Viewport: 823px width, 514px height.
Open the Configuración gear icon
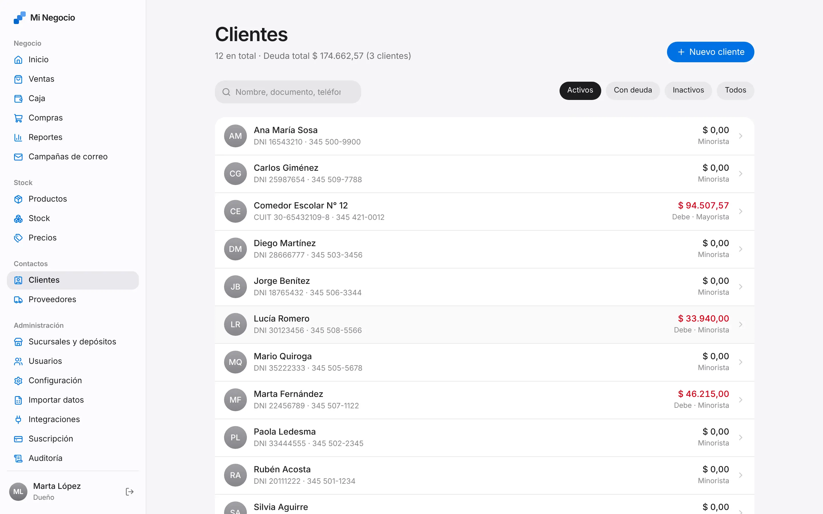pyautogui.click(x=18, y=381)
